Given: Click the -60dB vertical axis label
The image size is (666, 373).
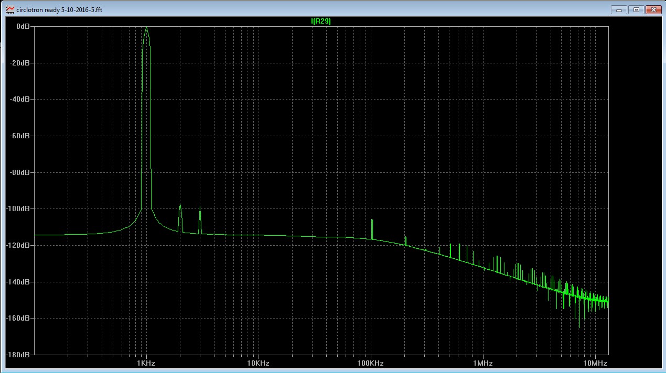Looking at the screenshot, I should (x=19, y=135).
